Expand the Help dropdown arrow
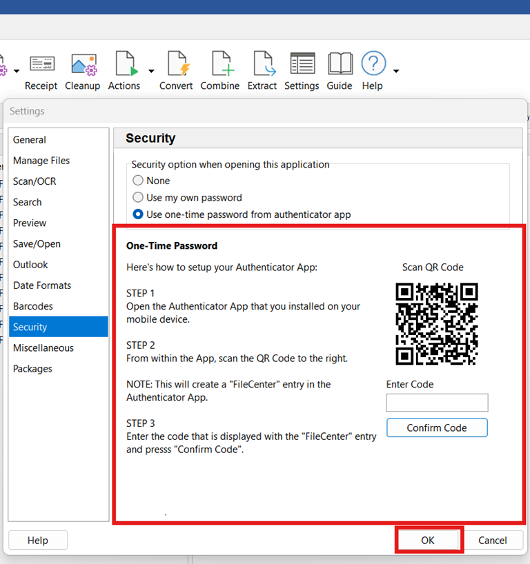This screenshot has height=564, width=530. click(396, 71)
